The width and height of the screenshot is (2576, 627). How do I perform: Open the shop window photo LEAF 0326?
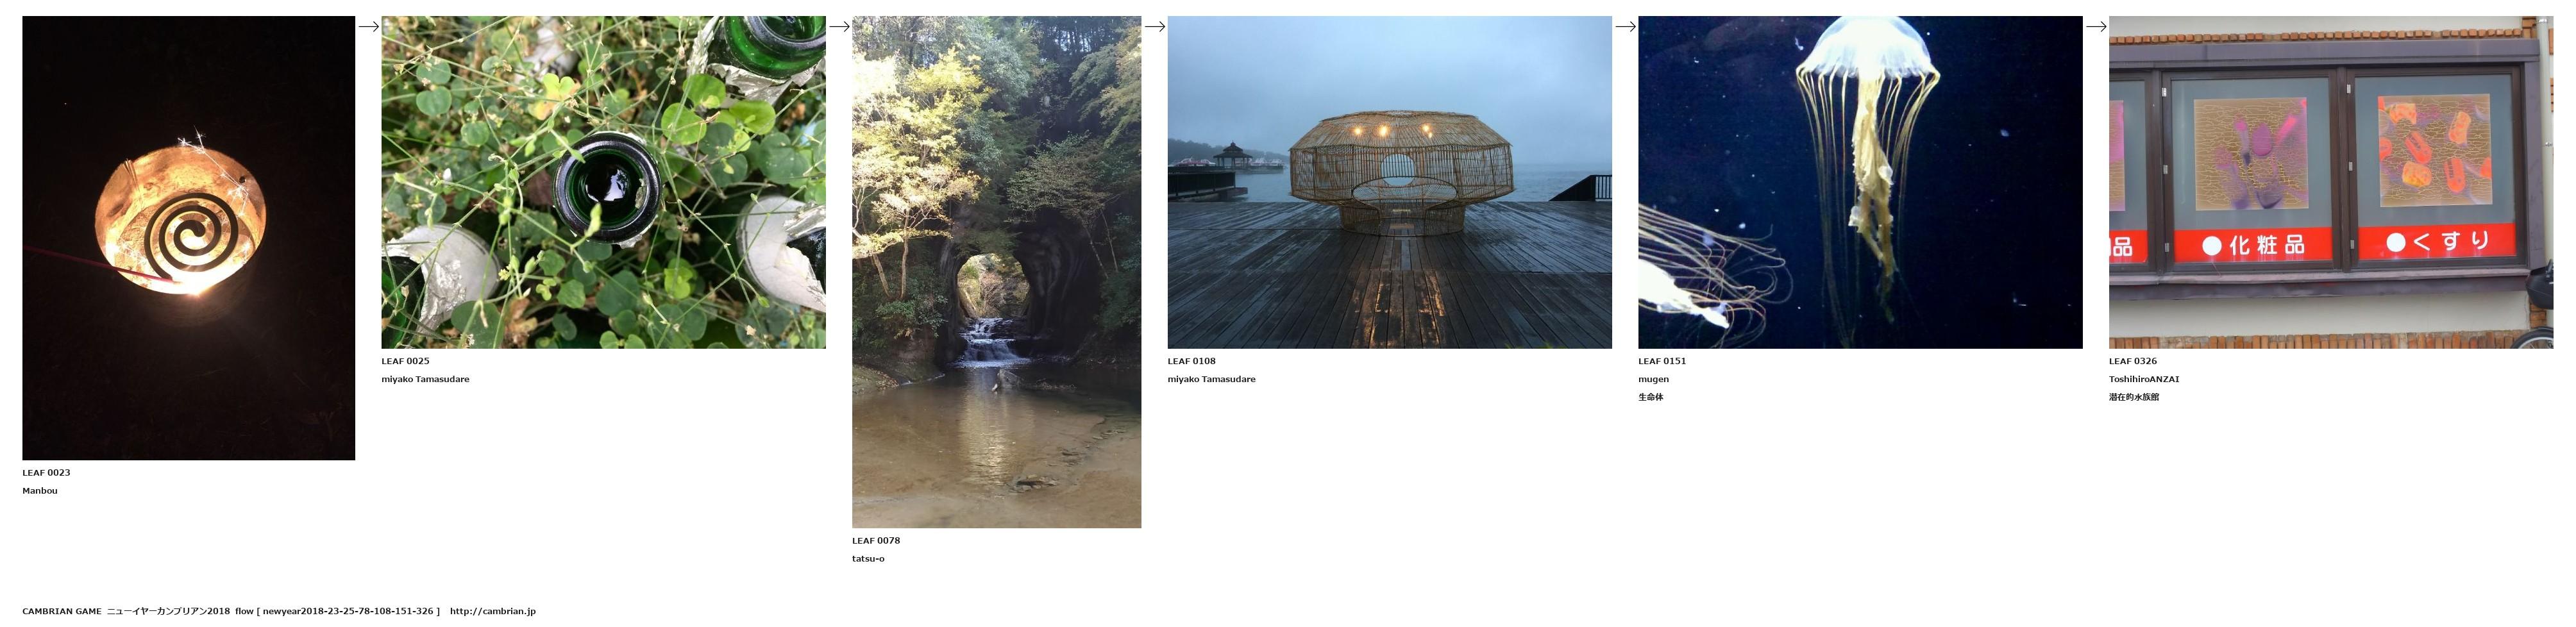[2331, 182]
